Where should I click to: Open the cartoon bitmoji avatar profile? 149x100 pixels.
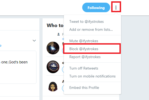tap(53, 86)
